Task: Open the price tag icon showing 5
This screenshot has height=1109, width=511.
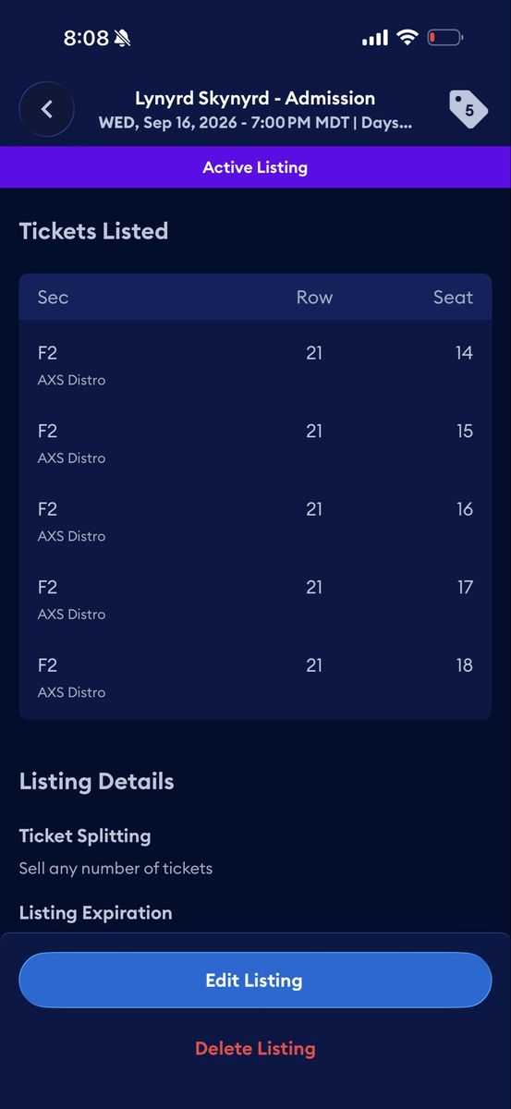Action: 468,109
